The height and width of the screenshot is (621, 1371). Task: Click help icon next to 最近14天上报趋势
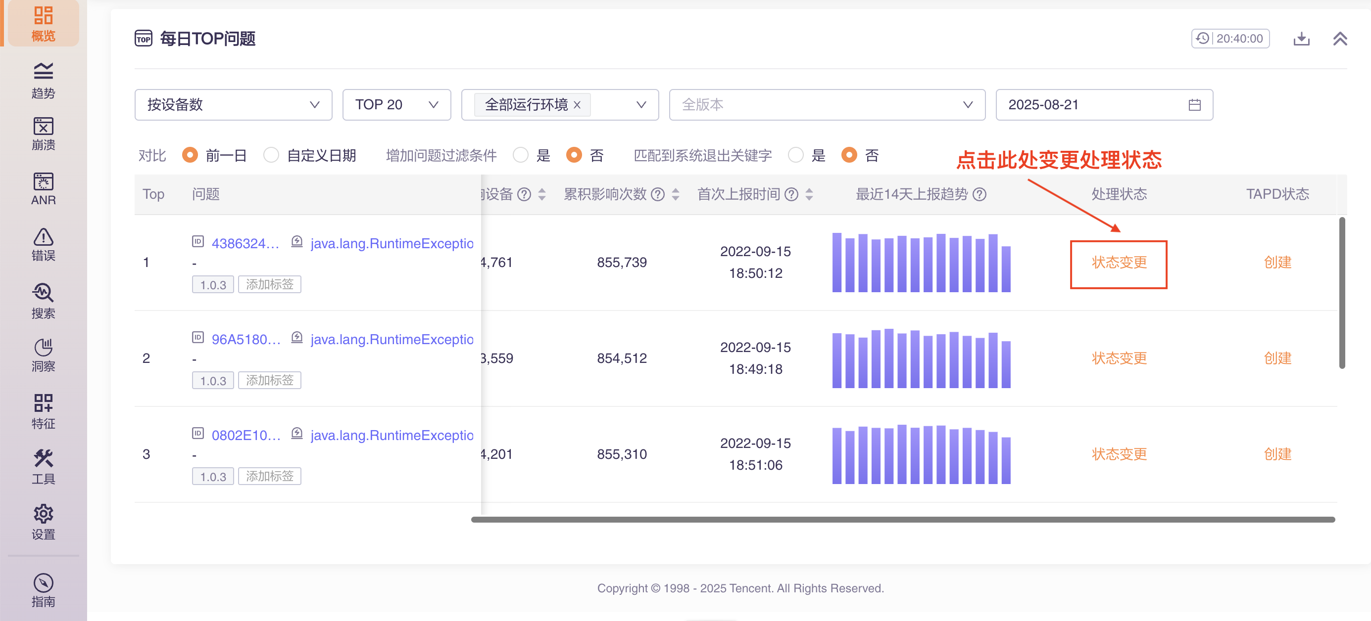(x=979, y=195)
